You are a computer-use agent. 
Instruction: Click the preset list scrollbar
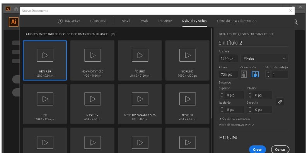point(211,73)
